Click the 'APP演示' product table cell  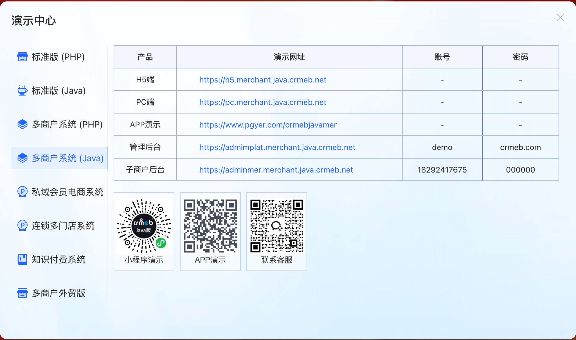pyautogui.click(x=145, y=124)
